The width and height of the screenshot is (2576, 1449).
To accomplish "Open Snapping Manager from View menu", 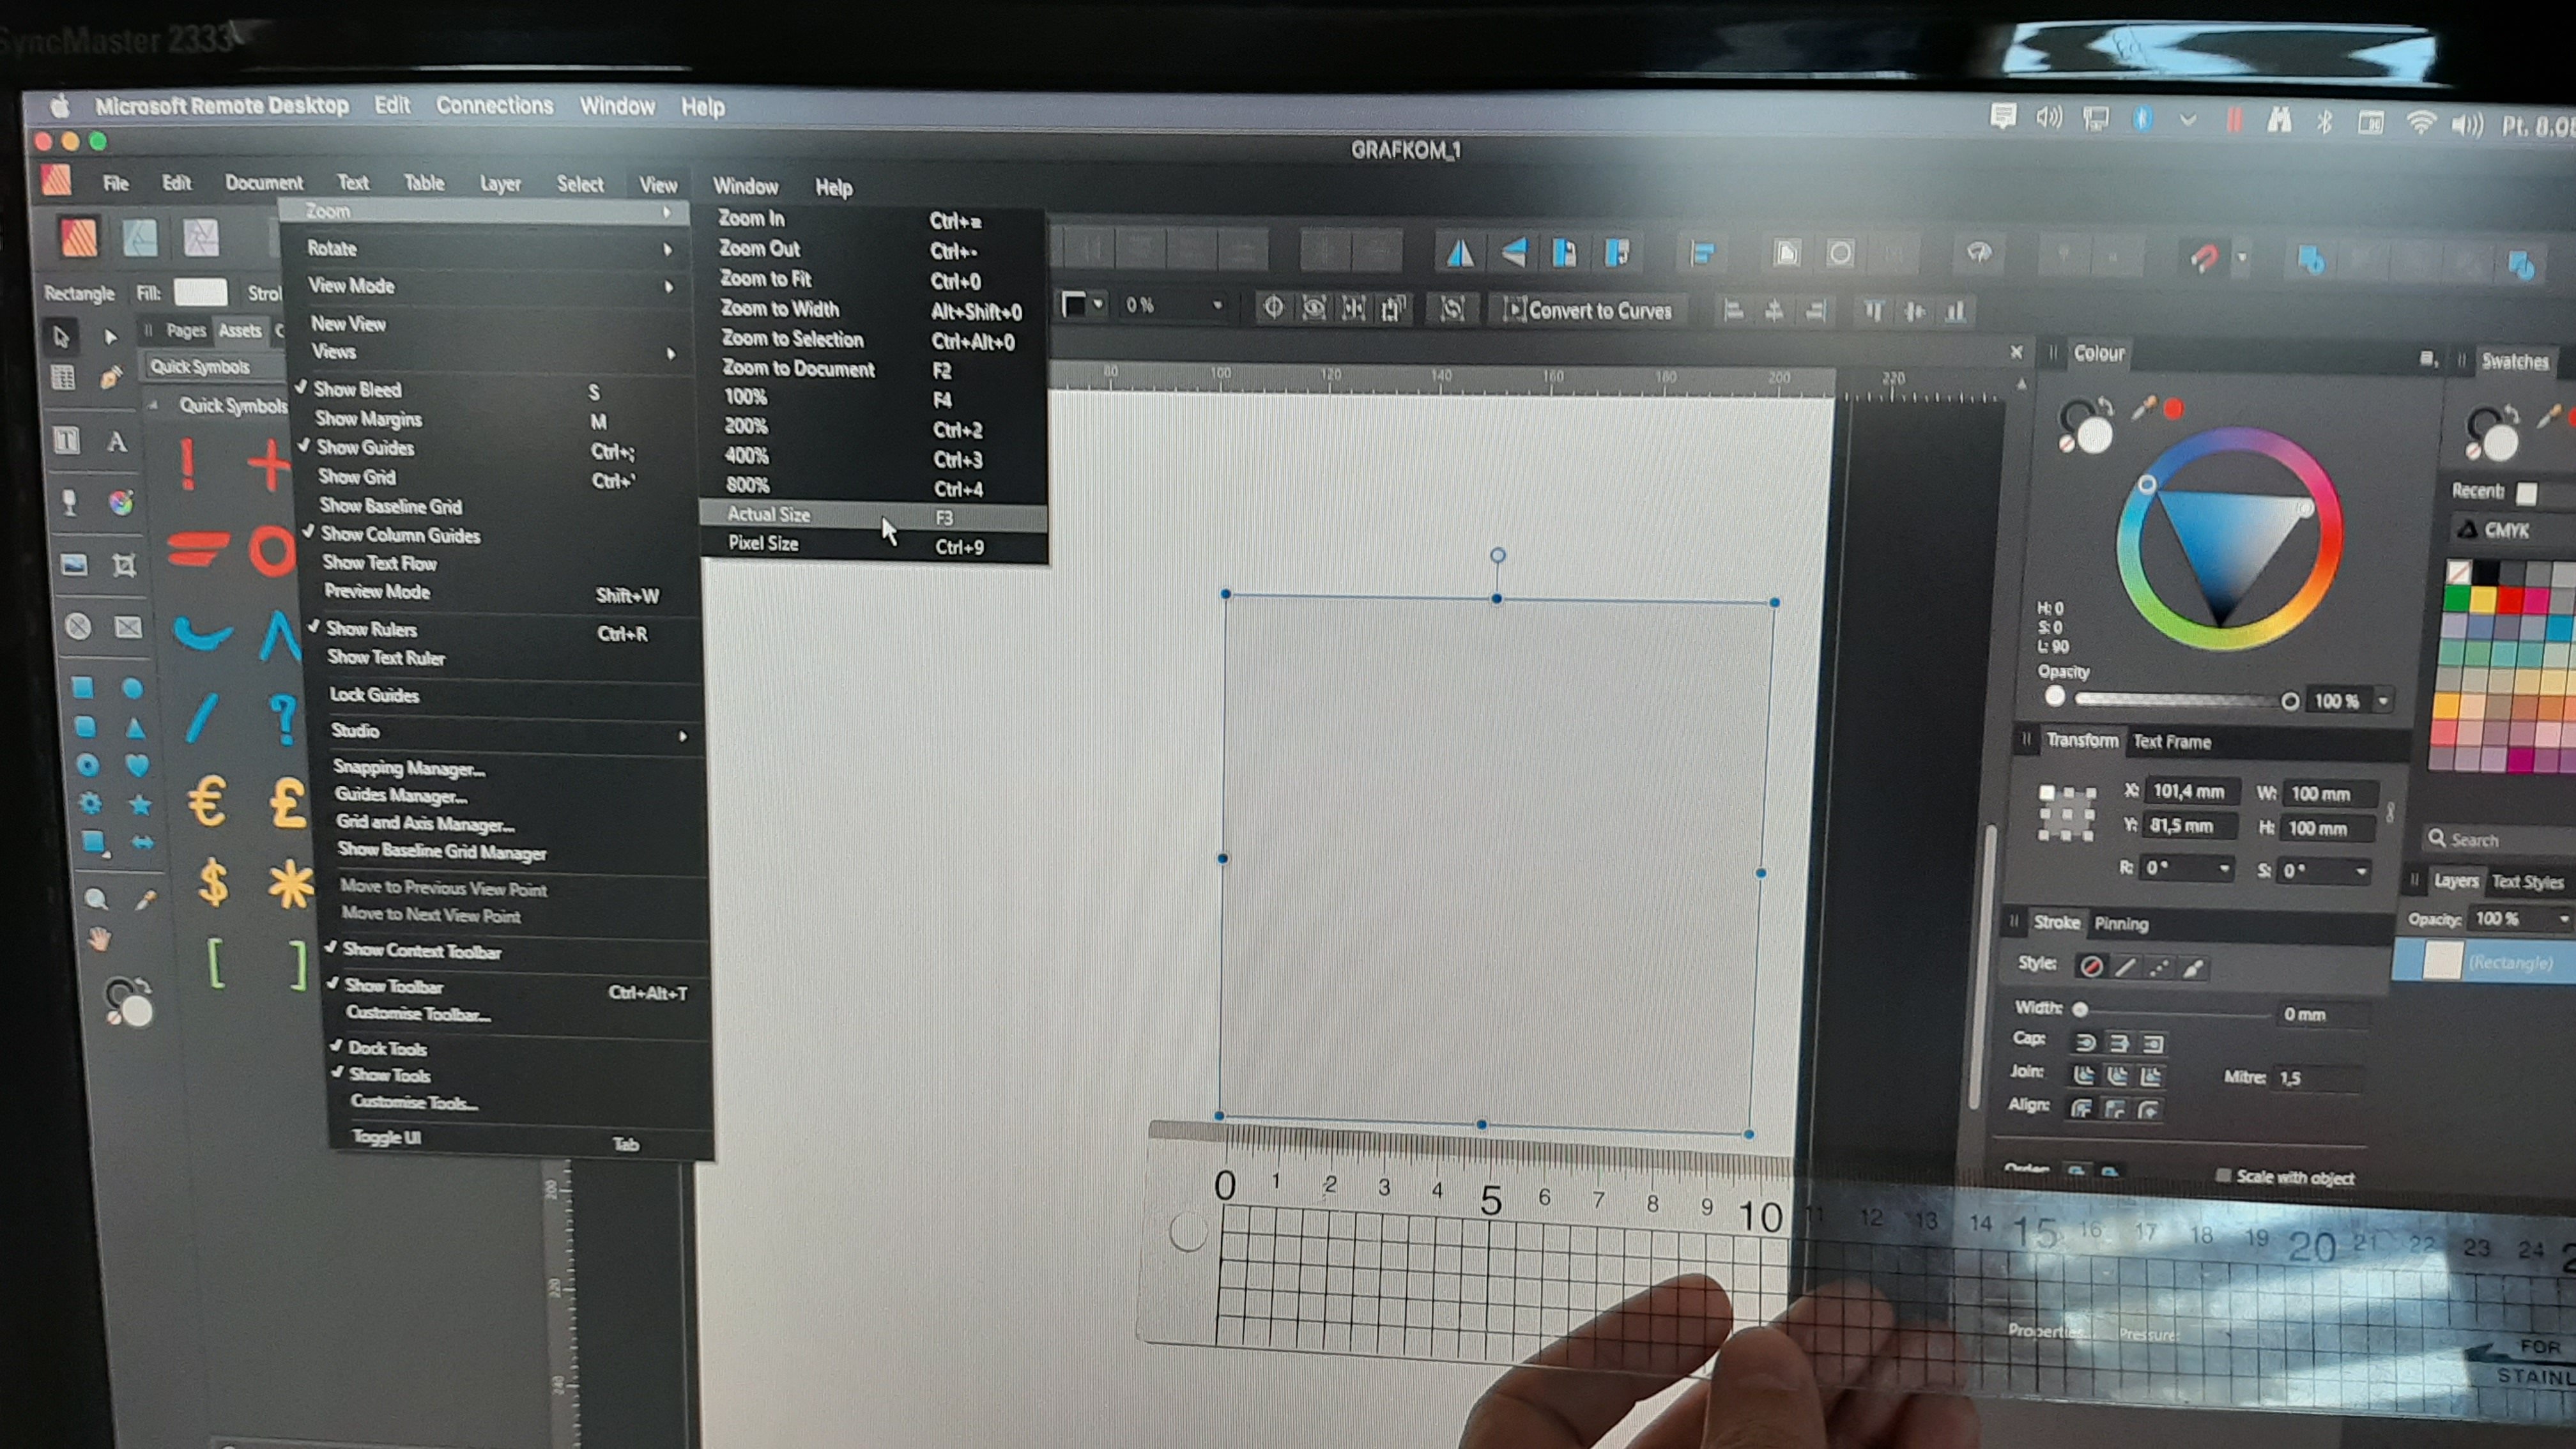I will pyautogui.click(x=408, y=768).
